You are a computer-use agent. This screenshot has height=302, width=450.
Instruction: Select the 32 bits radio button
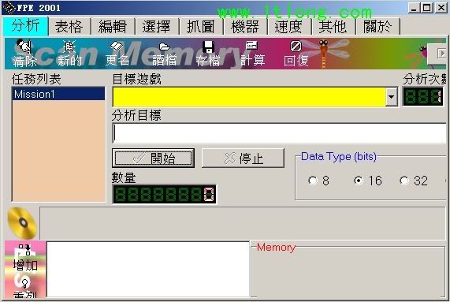click(x=404, y=181)
